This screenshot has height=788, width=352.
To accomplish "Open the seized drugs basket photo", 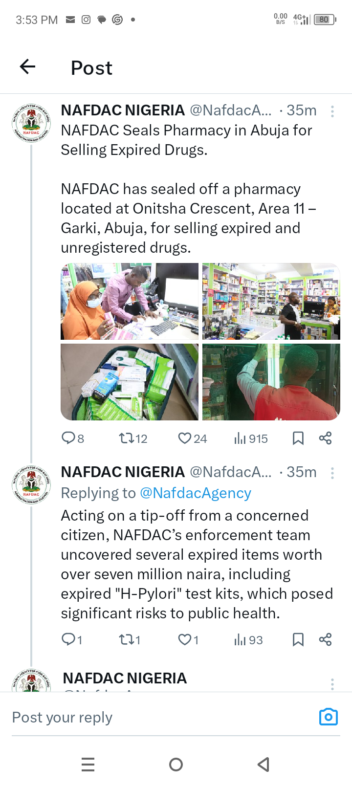I will click(130, 382).
